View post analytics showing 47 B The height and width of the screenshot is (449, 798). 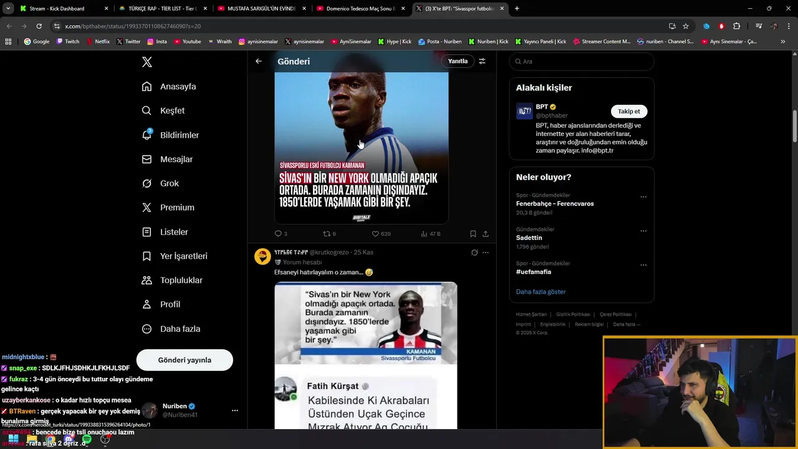(431, 234)
